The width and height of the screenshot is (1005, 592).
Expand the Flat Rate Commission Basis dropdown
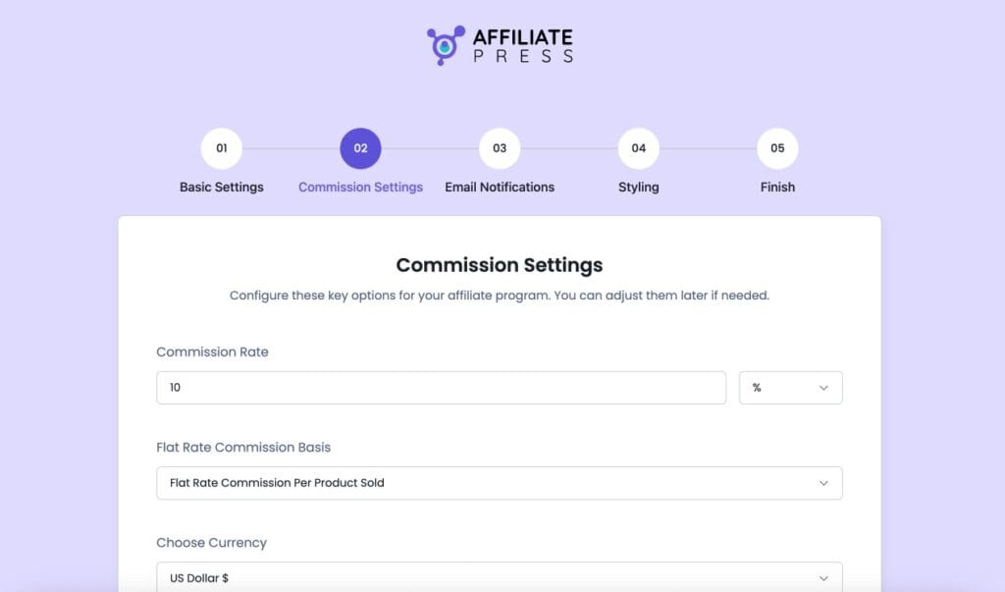coord(500,483)
